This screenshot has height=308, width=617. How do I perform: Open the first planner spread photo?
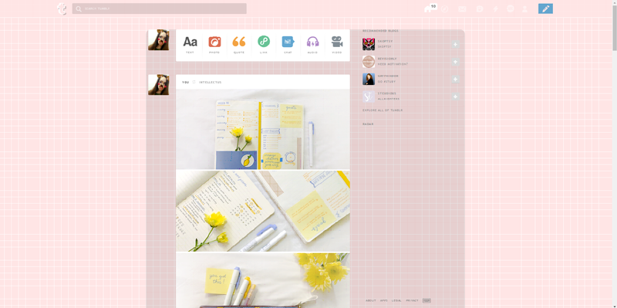click(x=263, y=129)
